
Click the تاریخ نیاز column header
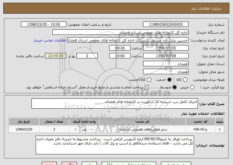24,122
